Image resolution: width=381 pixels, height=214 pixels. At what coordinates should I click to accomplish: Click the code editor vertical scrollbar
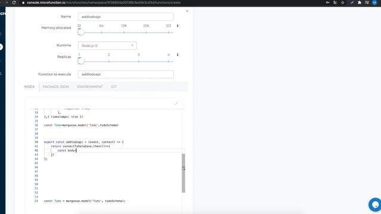pos(183,173)
